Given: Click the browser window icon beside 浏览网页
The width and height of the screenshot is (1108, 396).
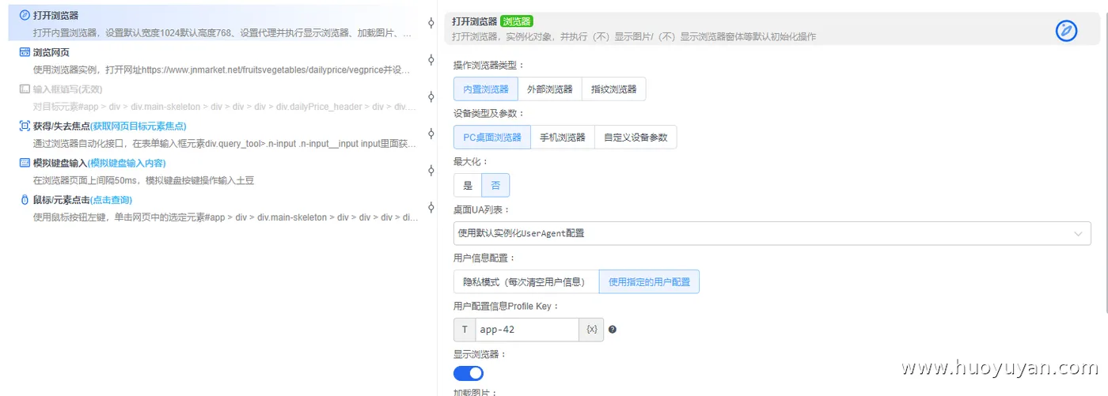Looking at the screenshot, I should pyautogui.click(x=25, y=52).
